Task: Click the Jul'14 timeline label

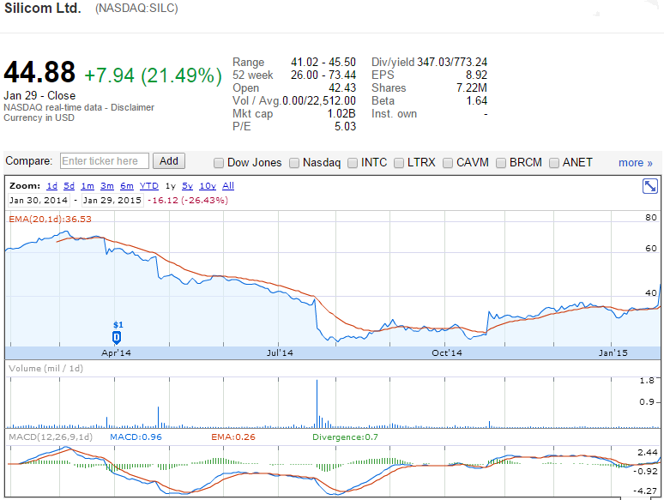Action: click(280, 352)
